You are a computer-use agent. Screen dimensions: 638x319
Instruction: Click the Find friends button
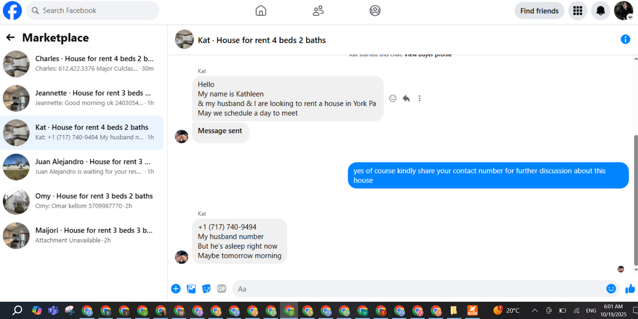tap(539, 11)
